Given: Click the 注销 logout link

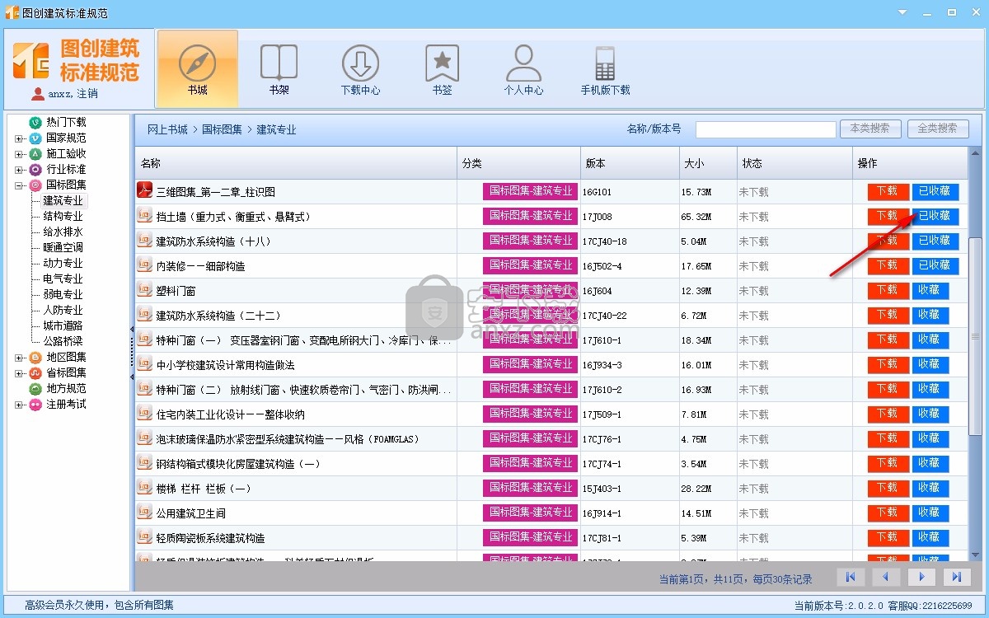Looking at the screenshot, I should [87, 94].
